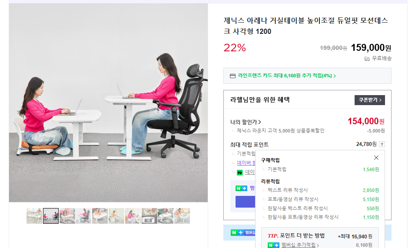Select the third thumbnail with the red sofa
Image resolution: width=415 pixels, height=248 pixels.
67,216
